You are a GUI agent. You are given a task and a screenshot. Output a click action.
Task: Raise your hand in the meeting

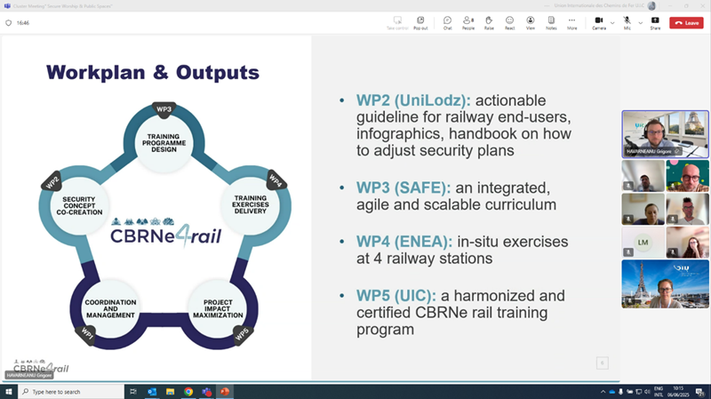tap(489, 22)
